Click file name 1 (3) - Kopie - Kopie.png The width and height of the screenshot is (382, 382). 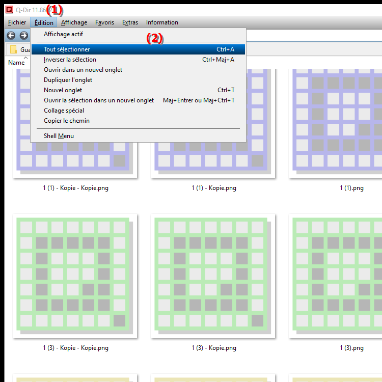point(75,348)
